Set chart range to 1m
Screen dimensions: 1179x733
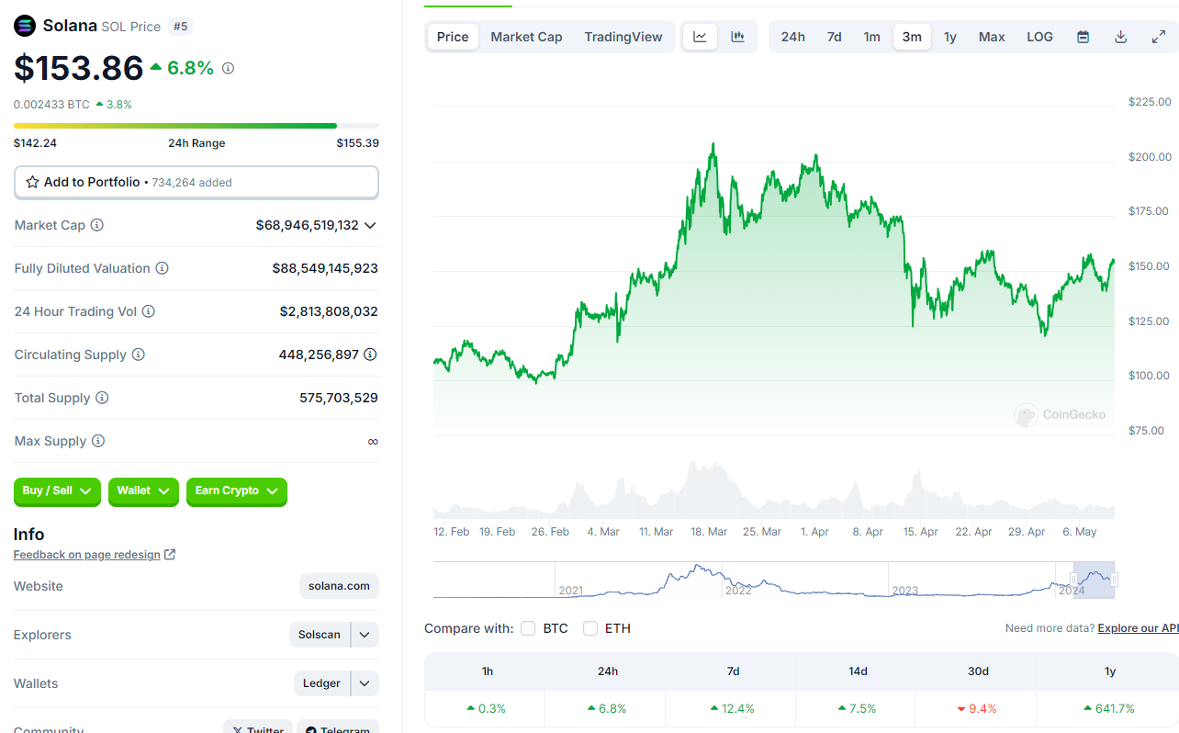pos(871,37)
